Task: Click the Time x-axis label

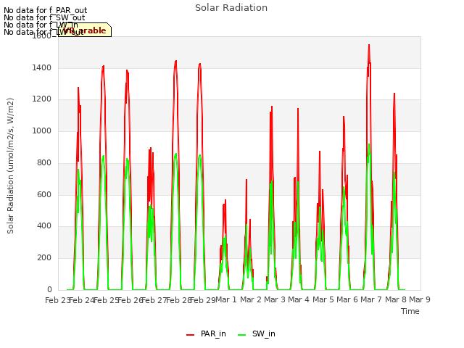Action: pos(410,311)
